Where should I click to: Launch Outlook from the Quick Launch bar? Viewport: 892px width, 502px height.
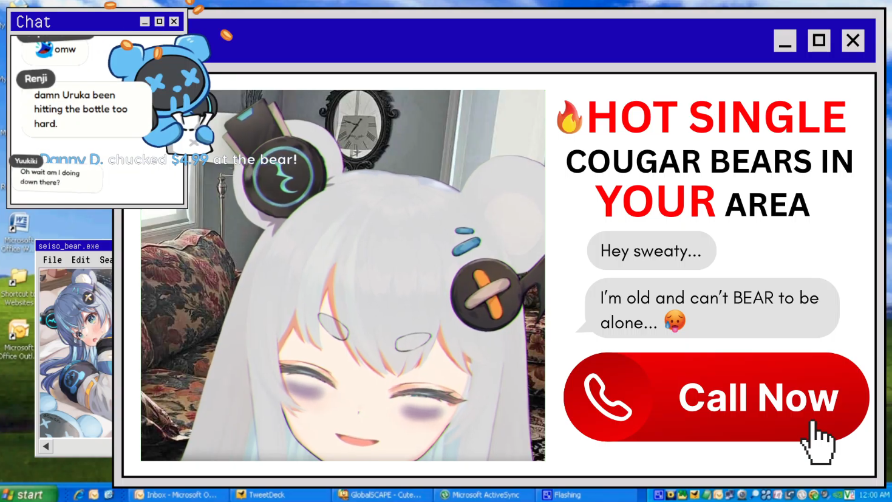click(x=94, y=495)
